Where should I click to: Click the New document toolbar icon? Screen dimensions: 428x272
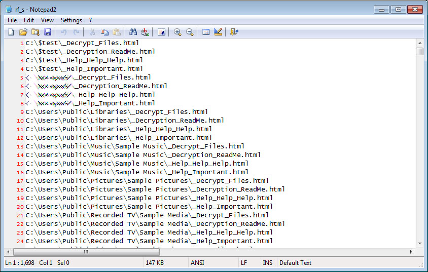[11, 32]
